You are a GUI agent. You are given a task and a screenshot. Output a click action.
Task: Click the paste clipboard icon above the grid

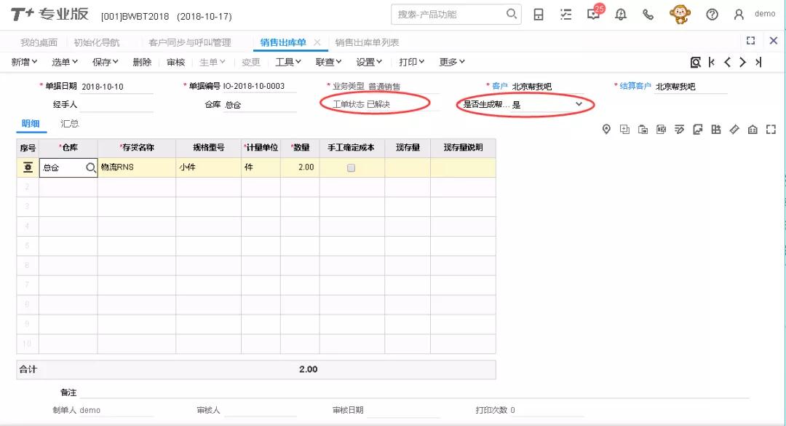pos(643,130)
